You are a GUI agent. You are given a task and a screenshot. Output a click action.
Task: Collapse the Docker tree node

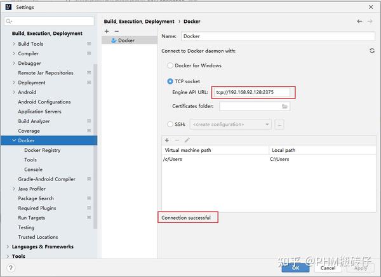point(14,140)
